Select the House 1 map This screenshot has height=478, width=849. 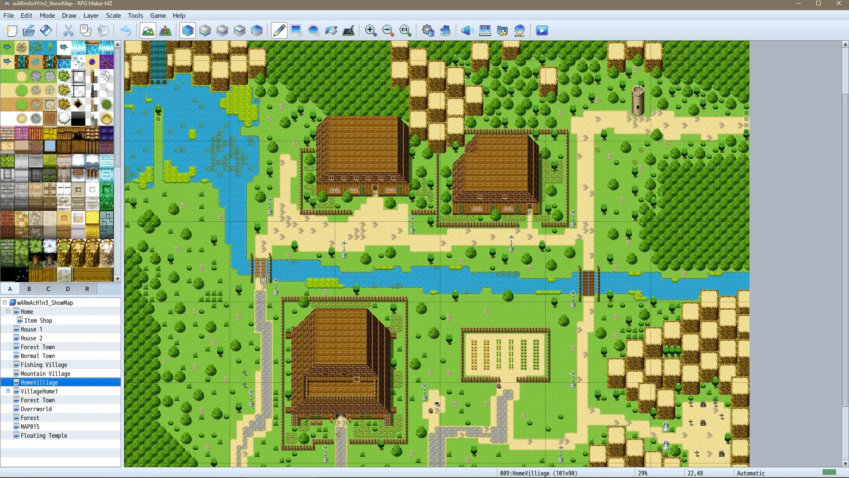pyautogui.click(x=31, y=329)
